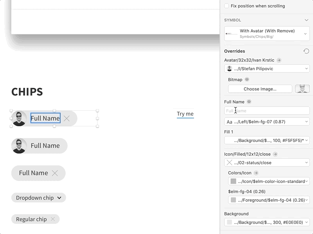Go to Icon/Filled/12x12/close symbol master arrow

(275, 154)
